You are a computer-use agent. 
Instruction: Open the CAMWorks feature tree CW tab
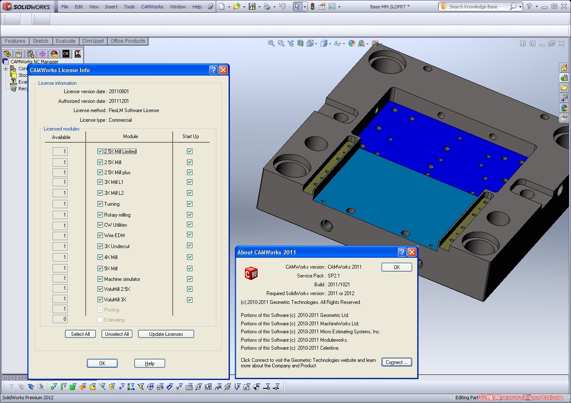point(66,54)
